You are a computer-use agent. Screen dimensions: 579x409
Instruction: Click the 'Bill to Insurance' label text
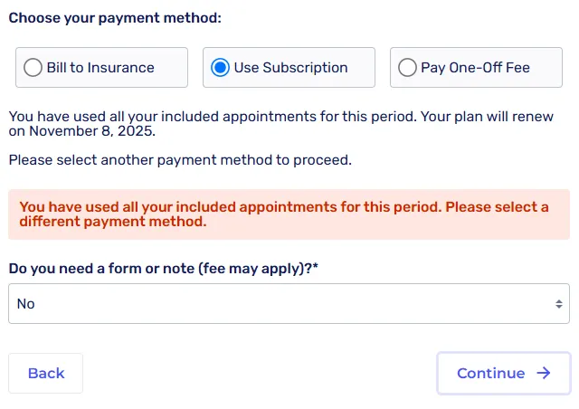[x=100, y=68]
